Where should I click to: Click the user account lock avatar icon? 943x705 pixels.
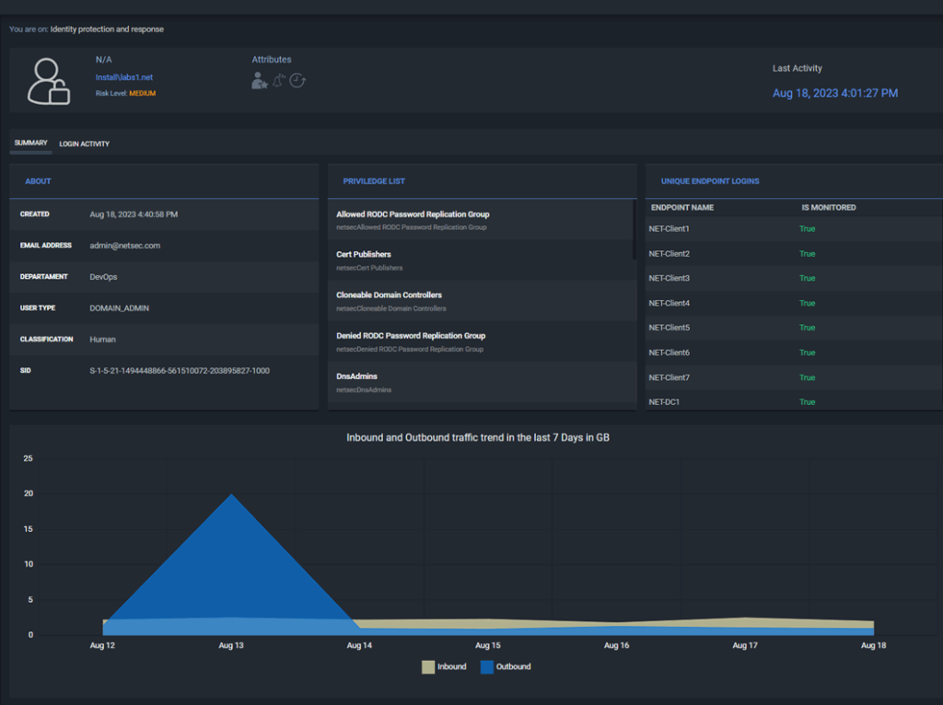[x=48, y=81]
